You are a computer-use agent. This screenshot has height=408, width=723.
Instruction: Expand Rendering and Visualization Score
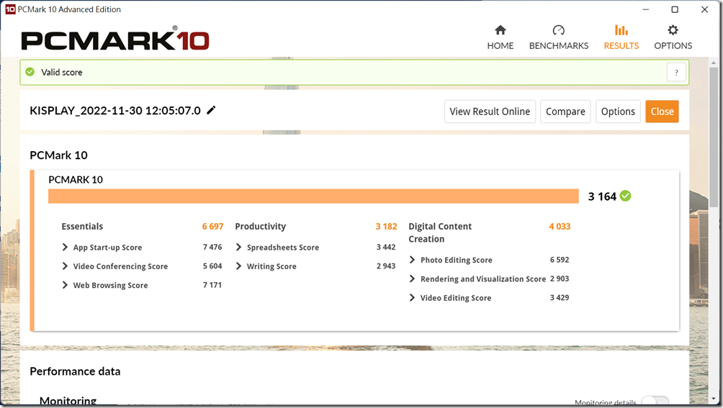[412, 278]
